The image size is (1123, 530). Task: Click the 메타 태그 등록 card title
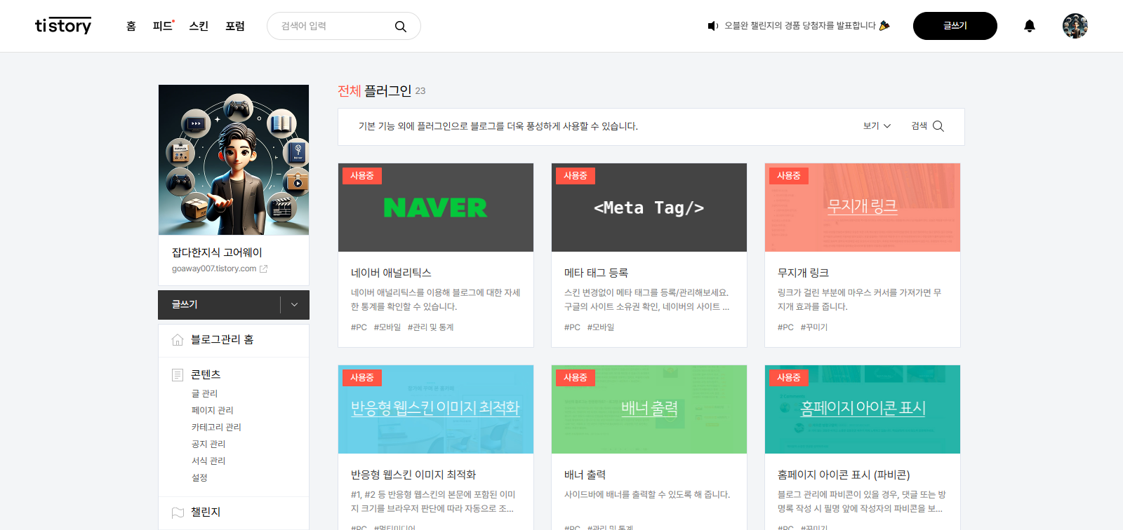tap(596, 273)
